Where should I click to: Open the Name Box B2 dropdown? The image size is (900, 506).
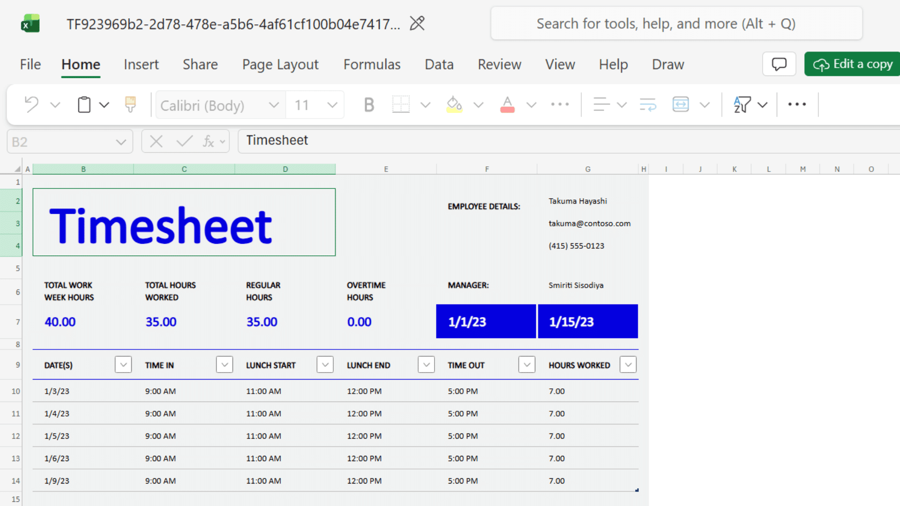point(121,142)
